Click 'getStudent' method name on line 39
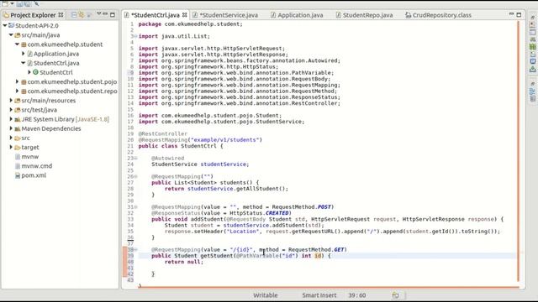The height and width of the screenshot is (302, 538). point(217,256)
